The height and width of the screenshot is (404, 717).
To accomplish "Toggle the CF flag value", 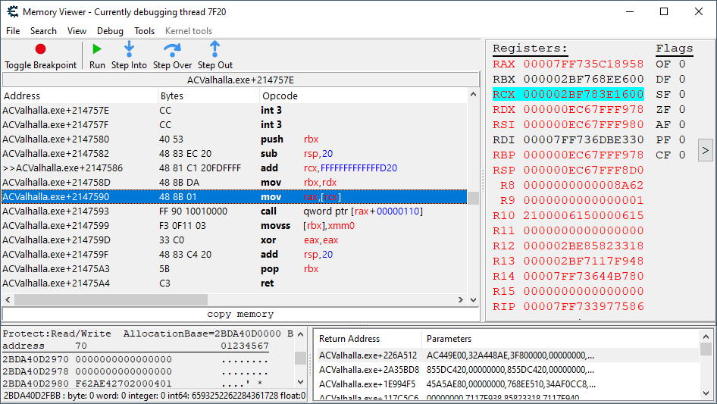I will click(681, 155).
